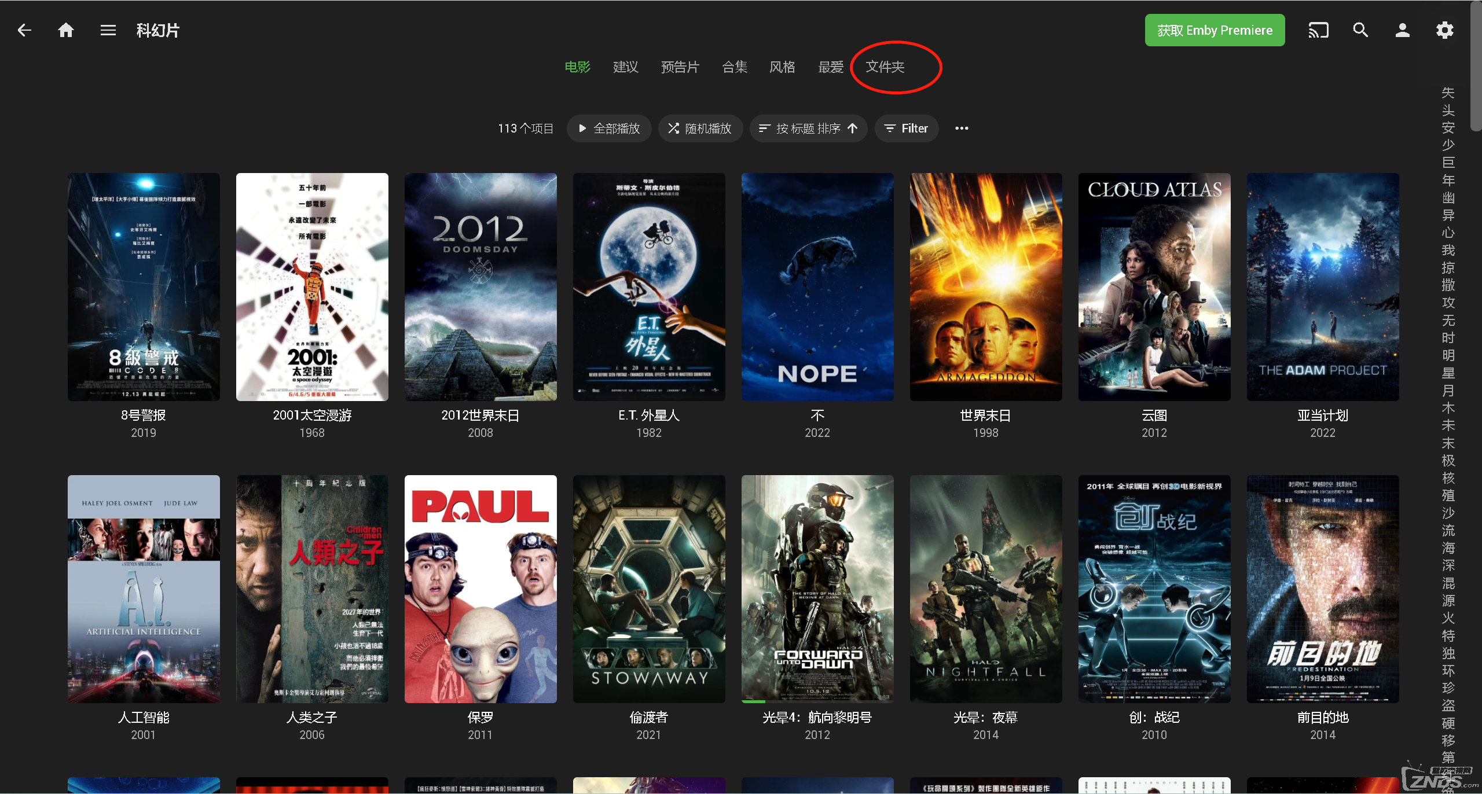Open the 按标题排序 sort dropdown
The width and height of the screenshot is (1482, 794).
[808, 128]
